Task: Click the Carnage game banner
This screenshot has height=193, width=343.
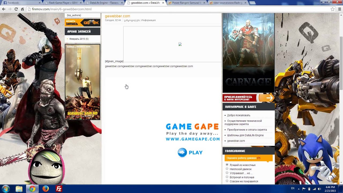Action: coord(248,53)
